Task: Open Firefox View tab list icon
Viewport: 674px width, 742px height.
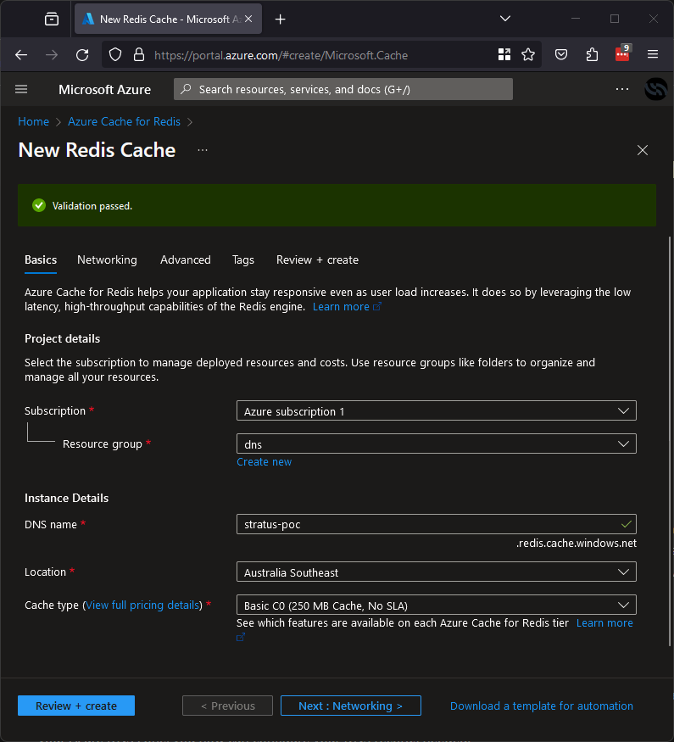Action: [x=52, y=19]
